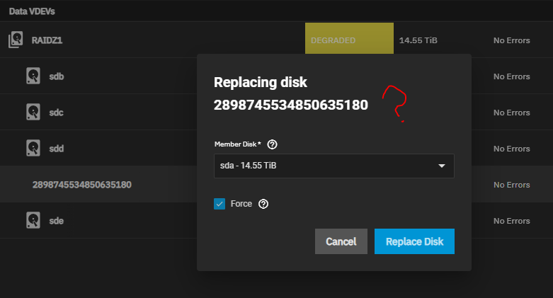The image size is (553, 298).
Task: Select the sde disk row label
Action: (57, 221)
